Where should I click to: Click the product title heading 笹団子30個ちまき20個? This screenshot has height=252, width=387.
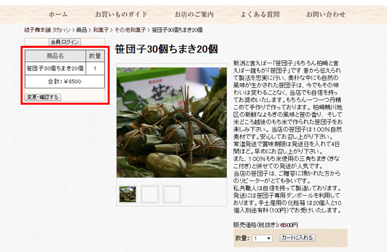166,49
